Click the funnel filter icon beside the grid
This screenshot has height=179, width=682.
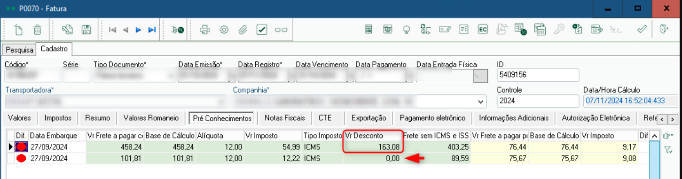[668, 150]
